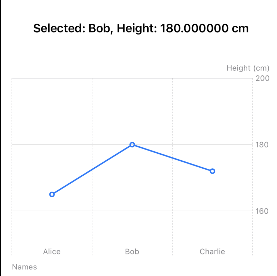Select Bob's data point on the line

click(132, 145)
